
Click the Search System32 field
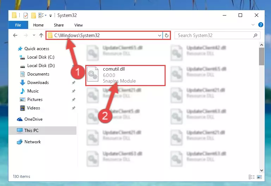point(217,35)
